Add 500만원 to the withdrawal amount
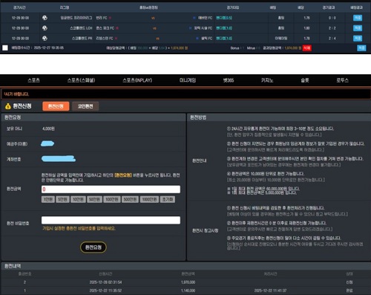 click(x=130, y=199)
